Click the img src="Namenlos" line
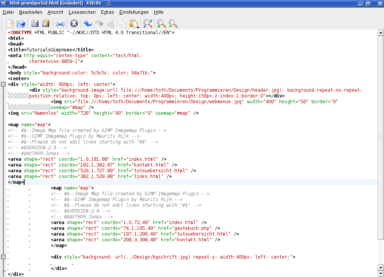 (103, 113)
